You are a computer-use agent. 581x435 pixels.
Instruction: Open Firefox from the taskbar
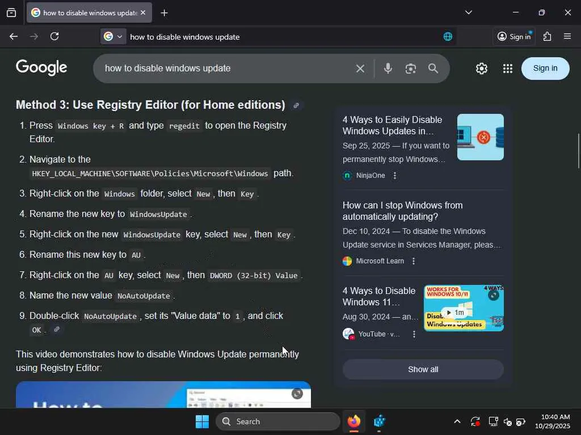point(354,421)
